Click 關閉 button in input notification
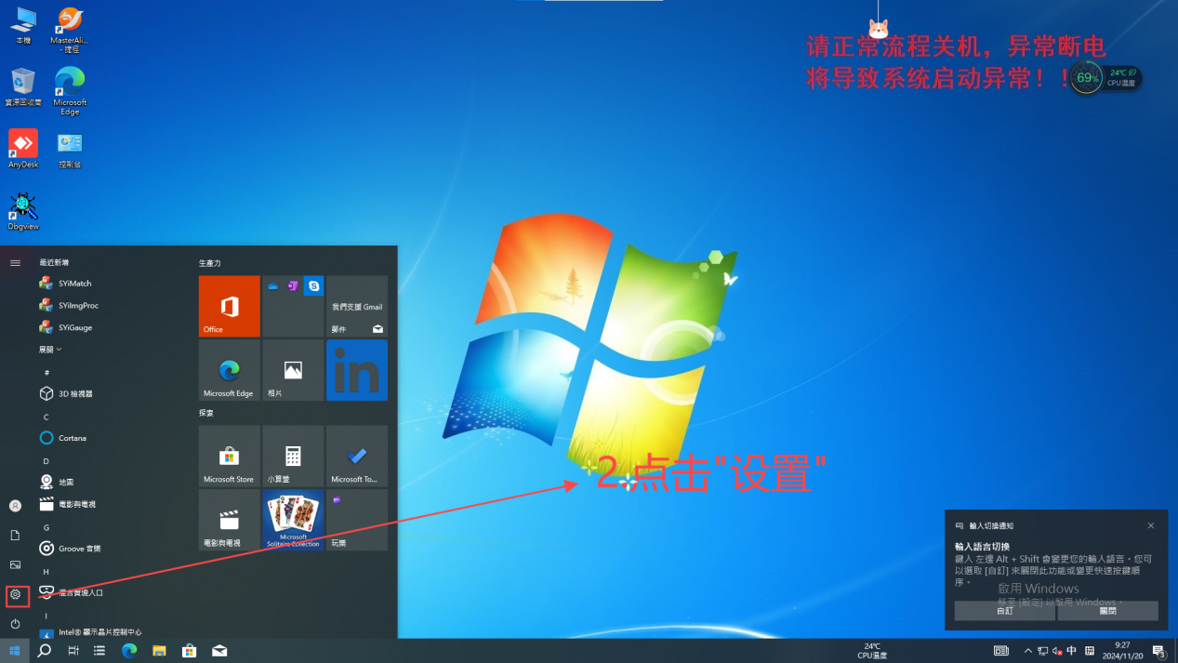1178x663 pixels. [x=1107, y=611]
